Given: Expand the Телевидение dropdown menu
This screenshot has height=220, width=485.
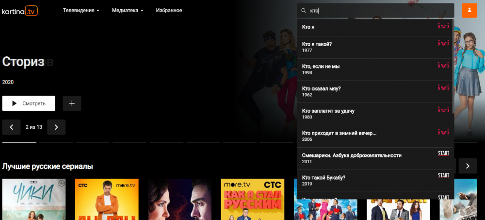Looking at the screenshot, I should [x=81, y=10].
